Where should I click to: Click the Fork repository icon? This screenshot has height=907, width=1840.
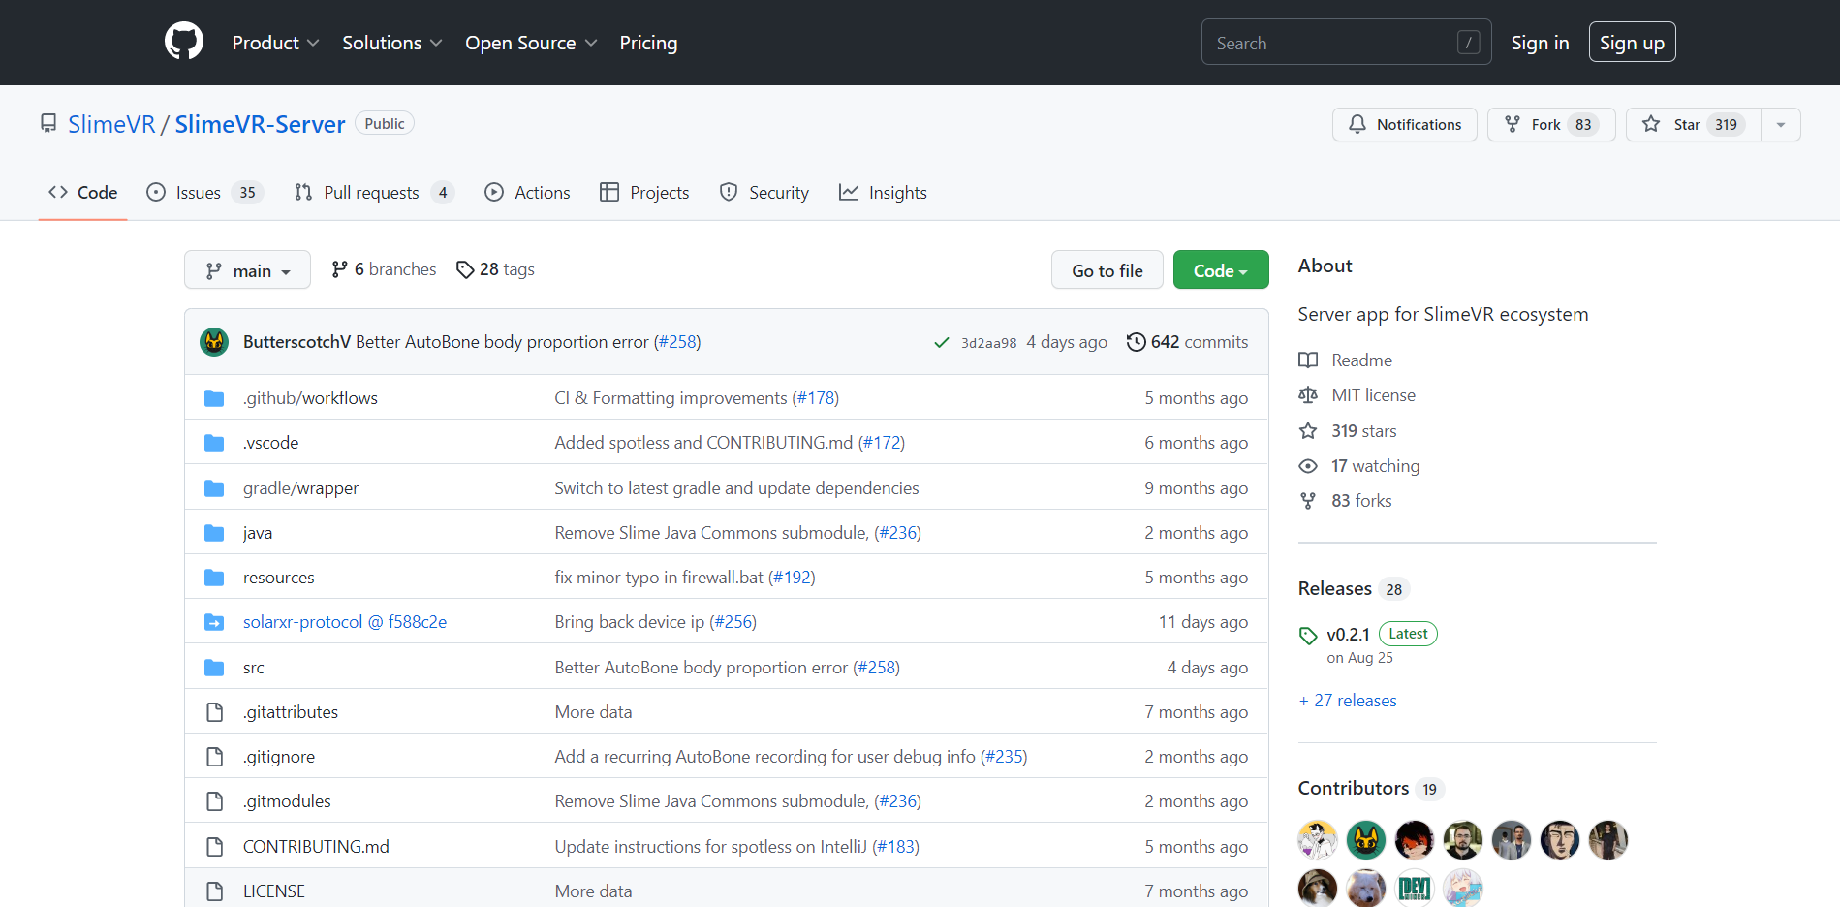[1513, 124]
